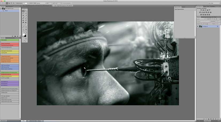Select the Move tool
This screenshot has height=122, width=221.
point(26,11)
